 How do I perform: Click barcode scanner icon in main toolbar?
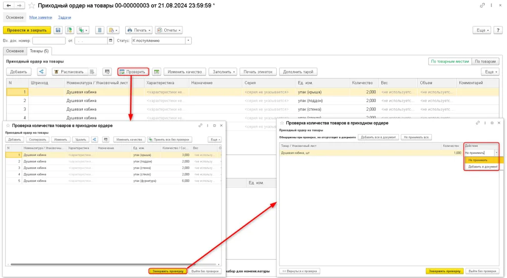click(107, 72)
